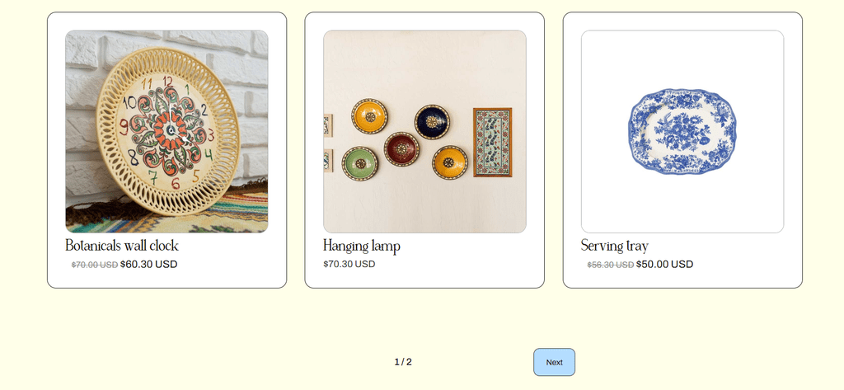Image resolution: width=844 pixels, height=390 pixels.
Task: Select the $60.30 USD sale price
Action: pyautogui.click(x=148, y=264)
